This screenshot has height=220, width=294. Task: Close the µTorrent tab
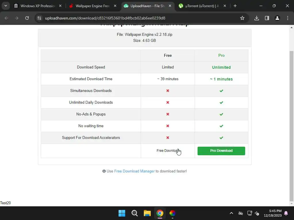[x=225, y=6]
